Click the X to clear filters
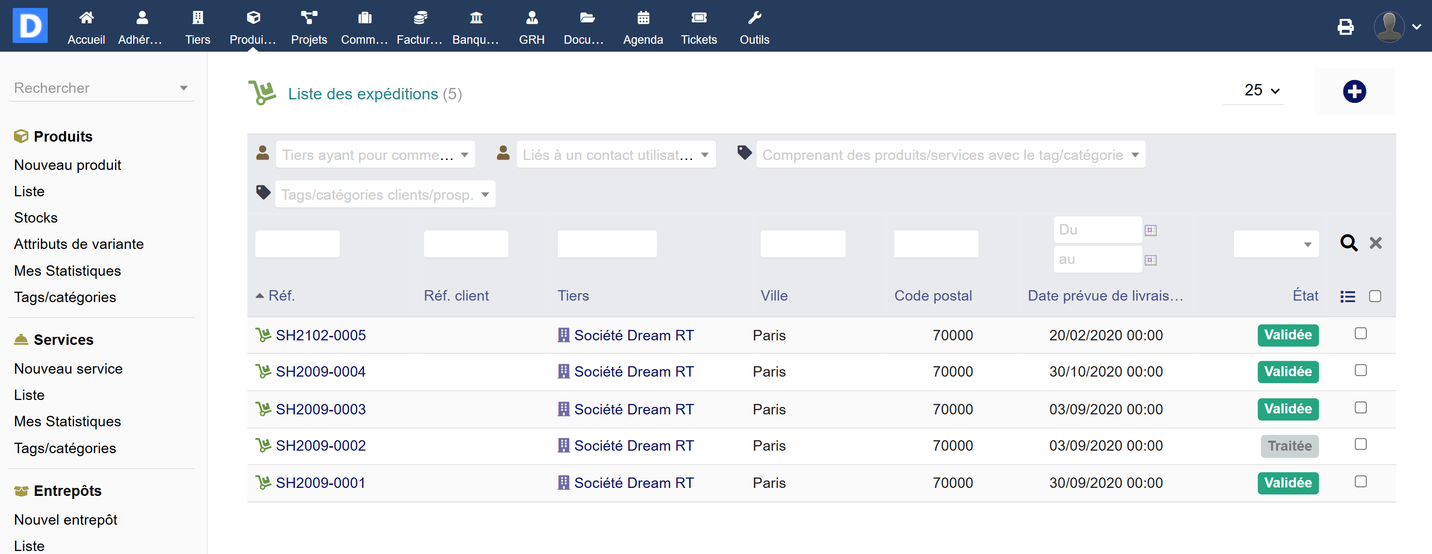The image size is (1432, 554). tap(1375, 243)
